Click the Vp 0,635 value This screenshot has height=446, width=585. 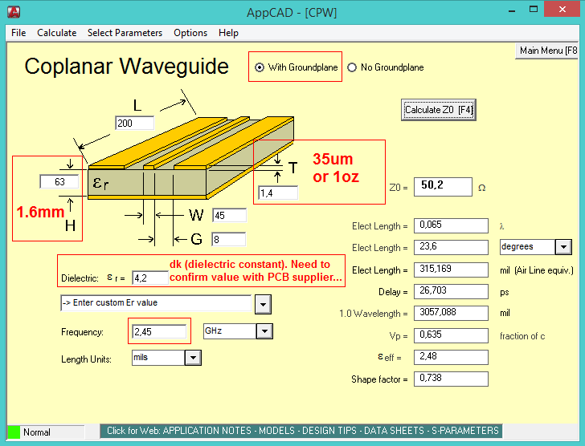(451, 335)
